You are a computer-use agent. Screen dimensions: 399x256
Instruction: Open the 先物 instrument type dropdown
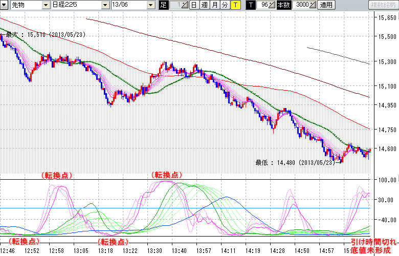coord(46,5)
